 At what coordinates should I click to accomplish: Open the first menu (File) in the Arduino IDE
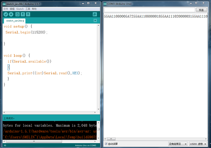5,9
